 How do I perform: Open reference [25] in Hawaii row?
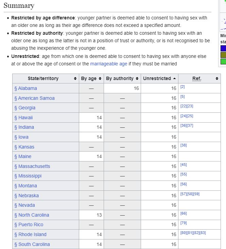(x=190, y=116)
